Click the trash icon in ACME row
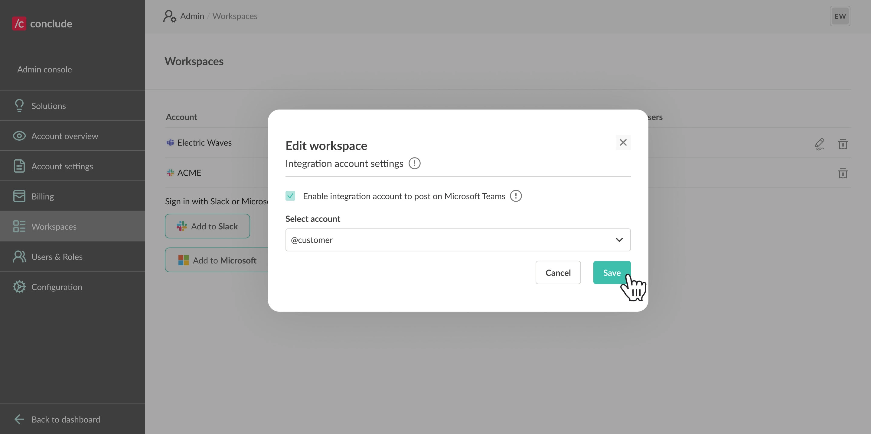Image resolution: width=871 pixels, height=434 pixels. [843, 174]
